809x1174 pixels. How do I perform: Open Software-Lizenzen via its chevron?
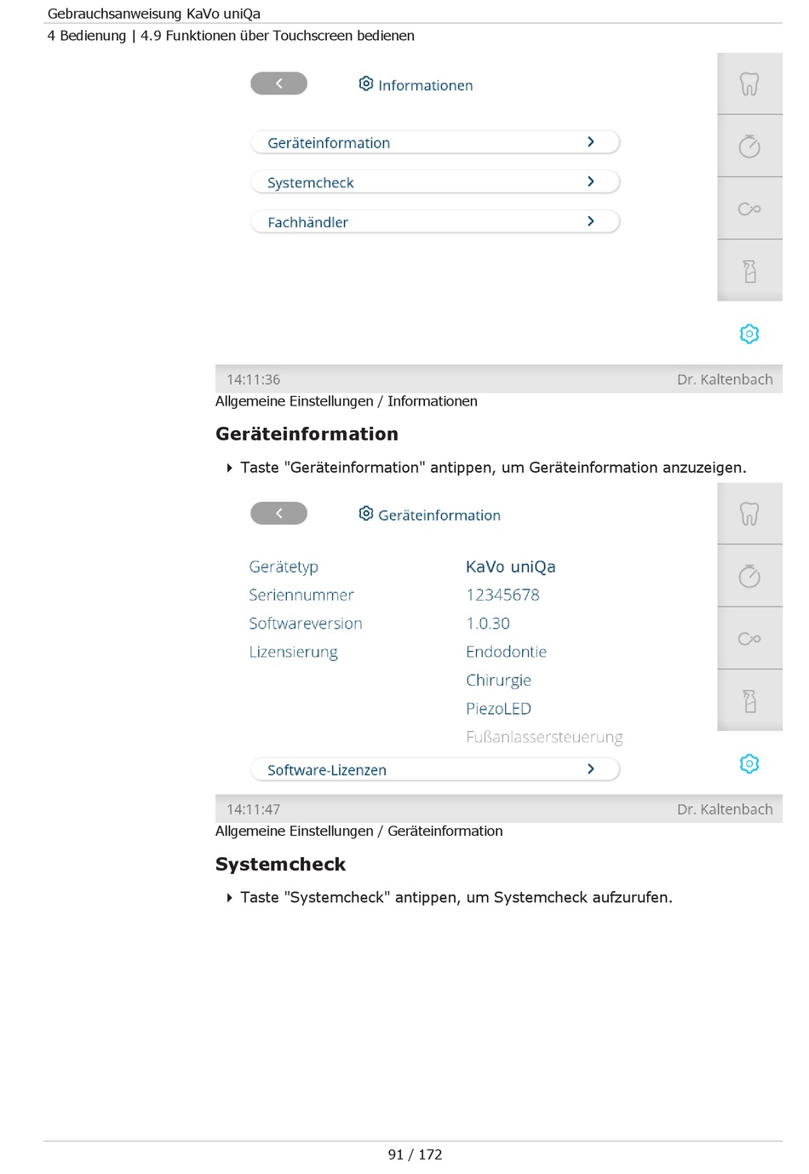(591, 769)
